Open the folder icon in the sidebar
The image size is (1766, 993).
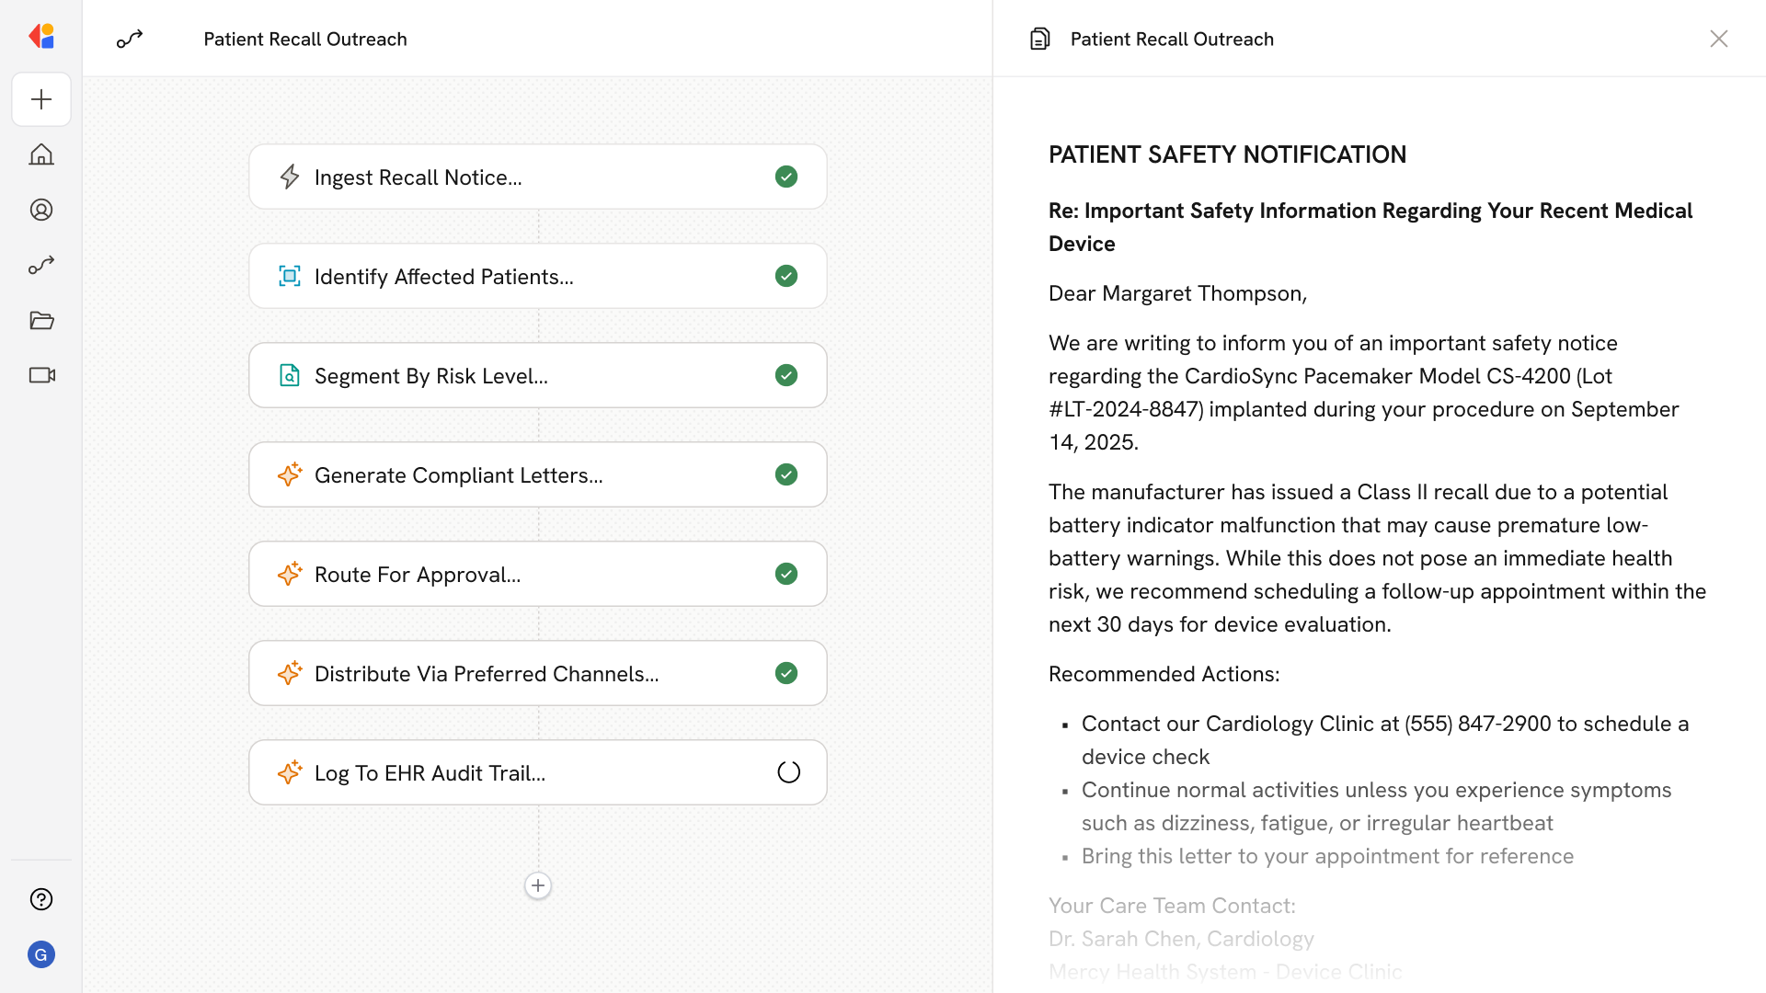(x=41, y=320)
